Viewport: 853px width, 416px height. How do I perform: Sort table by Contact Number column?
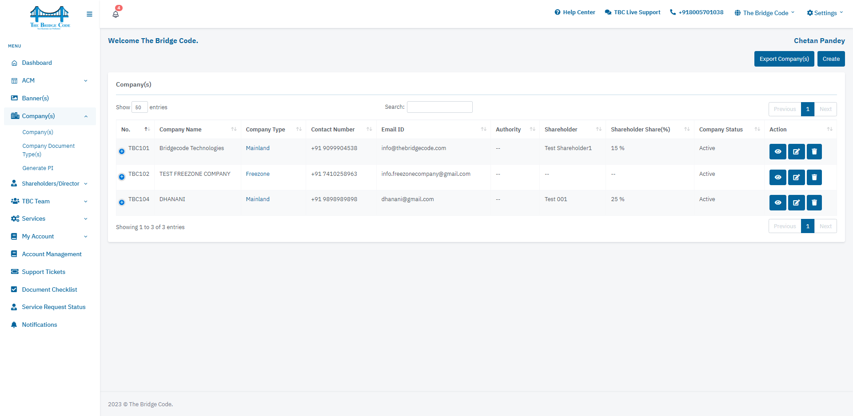click(x=341, y=130)
